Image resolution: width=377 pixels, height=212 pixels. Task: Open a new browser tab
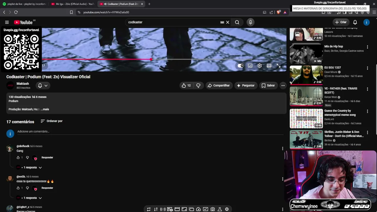149,4
